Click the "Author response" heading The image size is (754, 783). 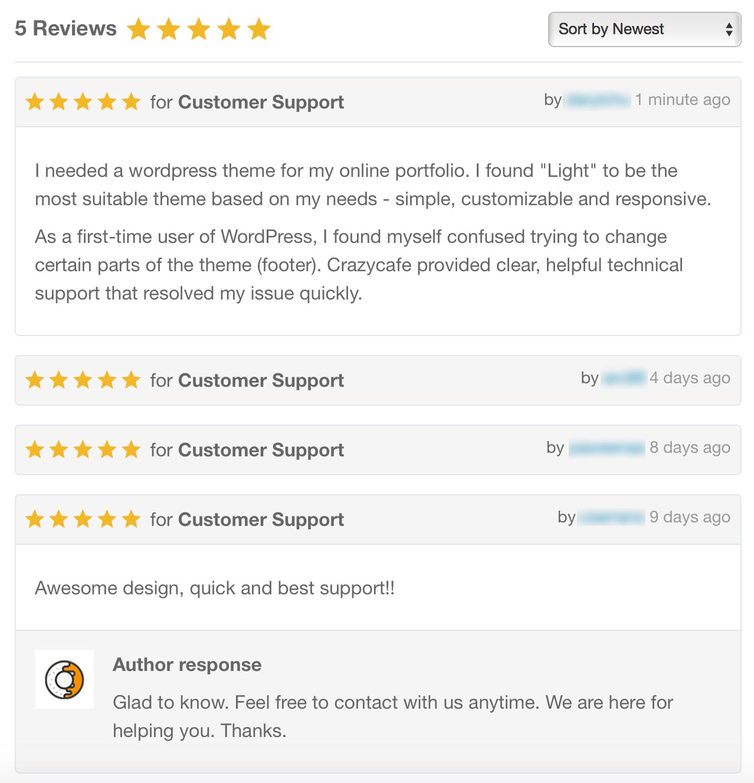pos(187,664)
